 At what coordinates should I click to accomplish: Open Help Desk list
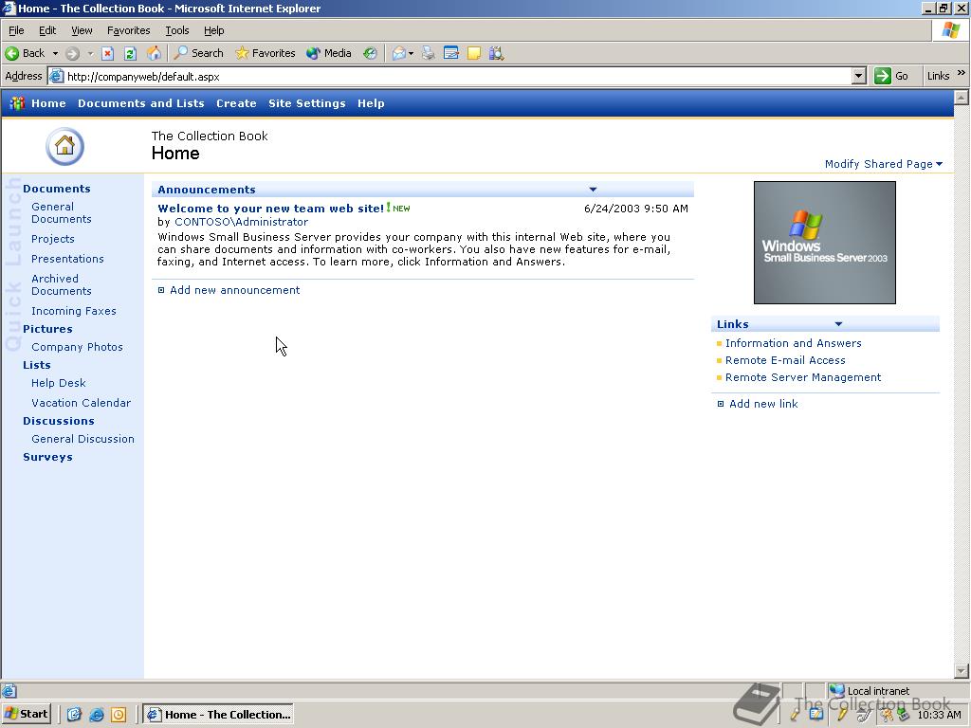coord(58,383)
